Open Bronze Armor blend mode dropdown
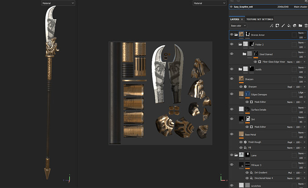 [302, 33]
